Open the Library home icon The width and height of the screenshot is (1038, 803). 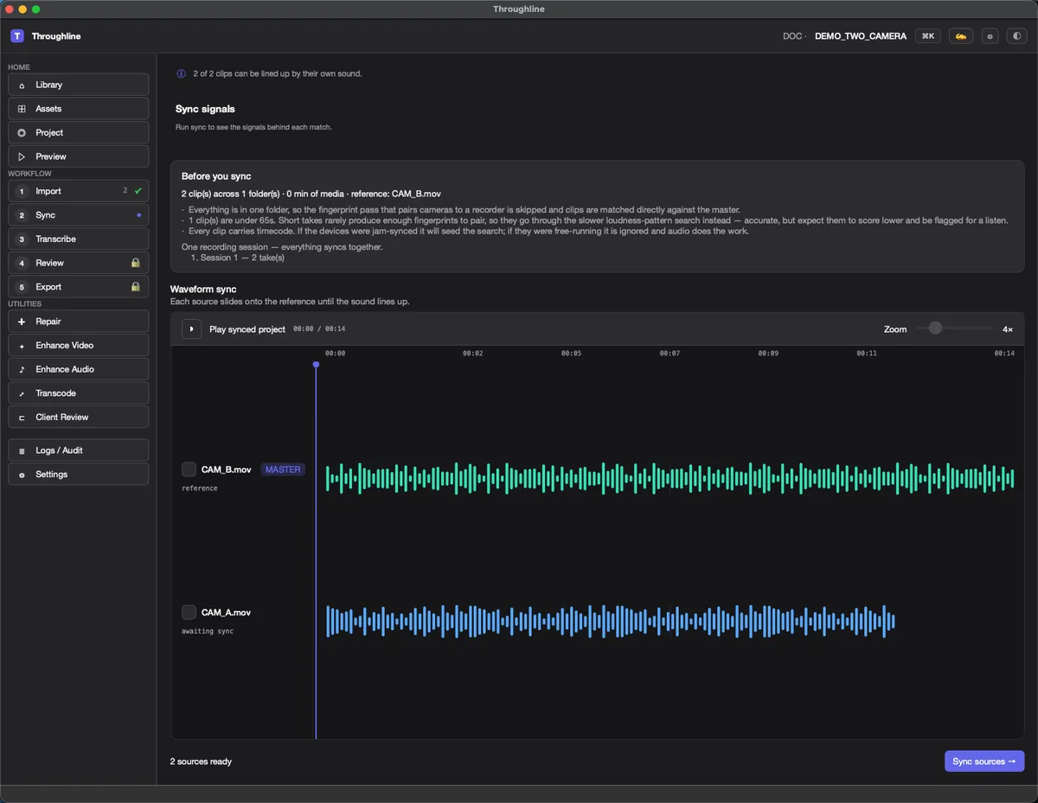click(22, 85)
